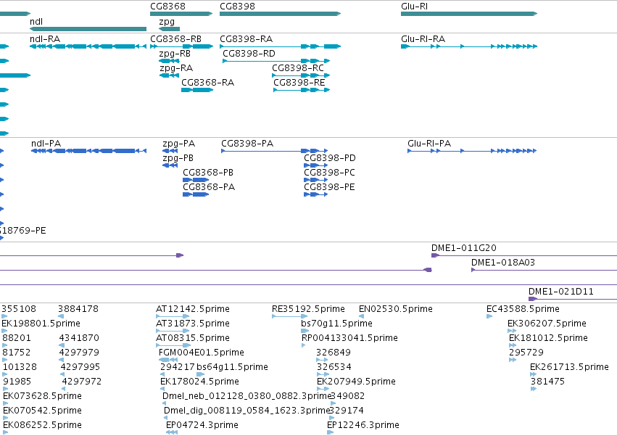Image resolution: width=617 pixels, height=436 pixels.
Task: Select the EK306207.5prime EST
Action: 512,331
